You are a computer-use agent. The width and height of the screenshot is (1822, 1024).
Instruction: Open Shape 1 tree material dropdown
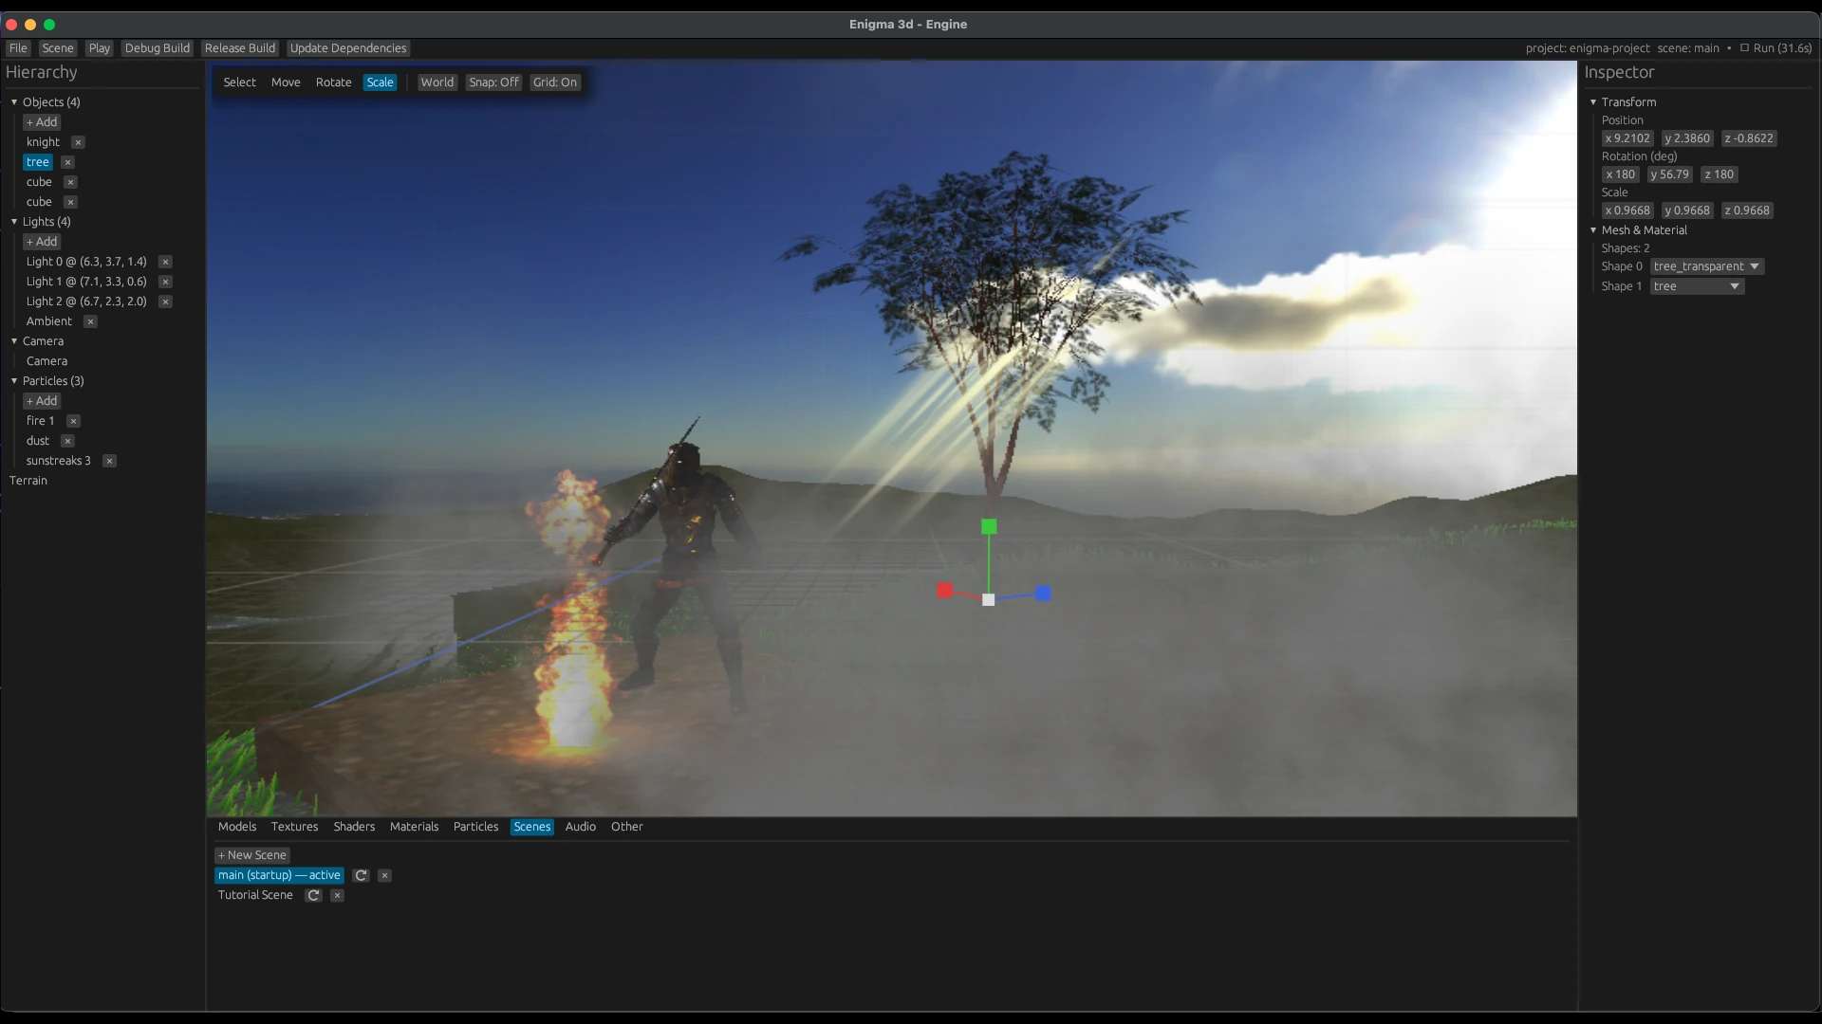(x=1697, y=286)
